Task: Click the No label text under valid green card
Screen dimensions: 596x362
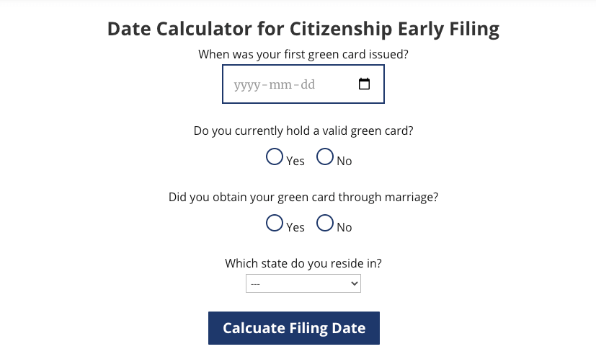Action: point(344,162)
